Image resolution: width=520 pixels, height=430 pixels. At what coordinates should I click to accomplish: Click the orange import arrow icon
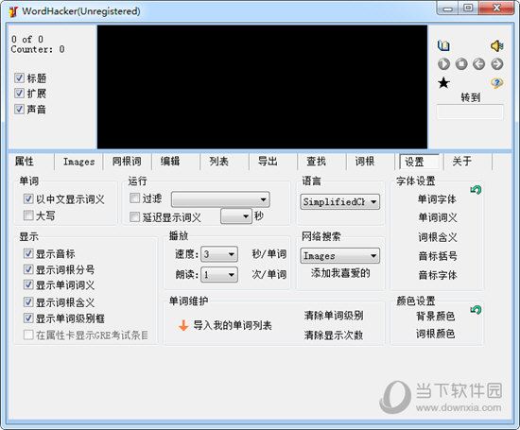[x=183, y=325]
